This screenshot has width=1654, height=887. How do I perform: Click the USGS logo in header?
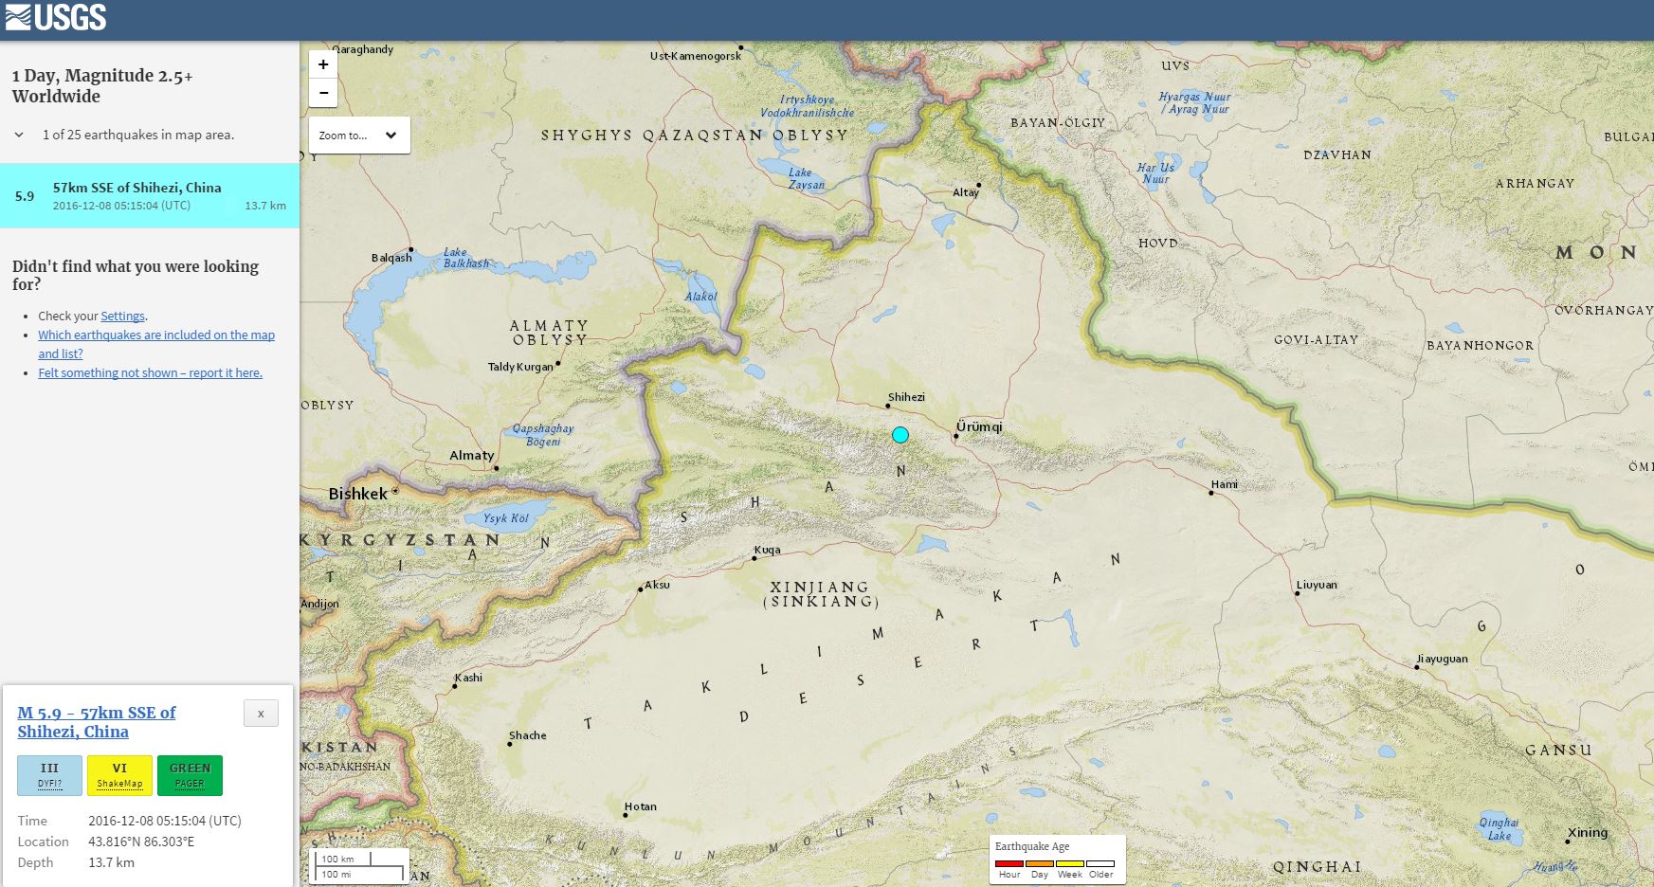click(x=56, y=17)
